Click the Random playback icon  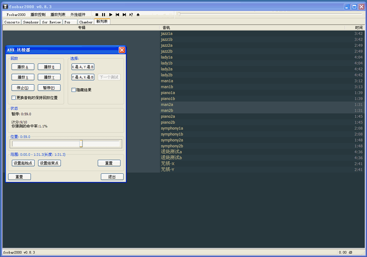click(131, 15)
